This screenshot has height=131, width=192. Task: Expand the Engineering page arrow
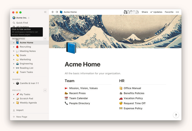[x=14, y=64]
